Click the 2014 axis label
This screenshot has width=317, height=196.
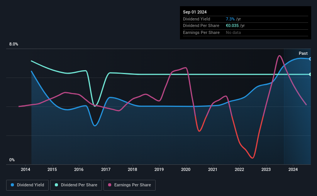pyautogui.click(x=25, y=169)
